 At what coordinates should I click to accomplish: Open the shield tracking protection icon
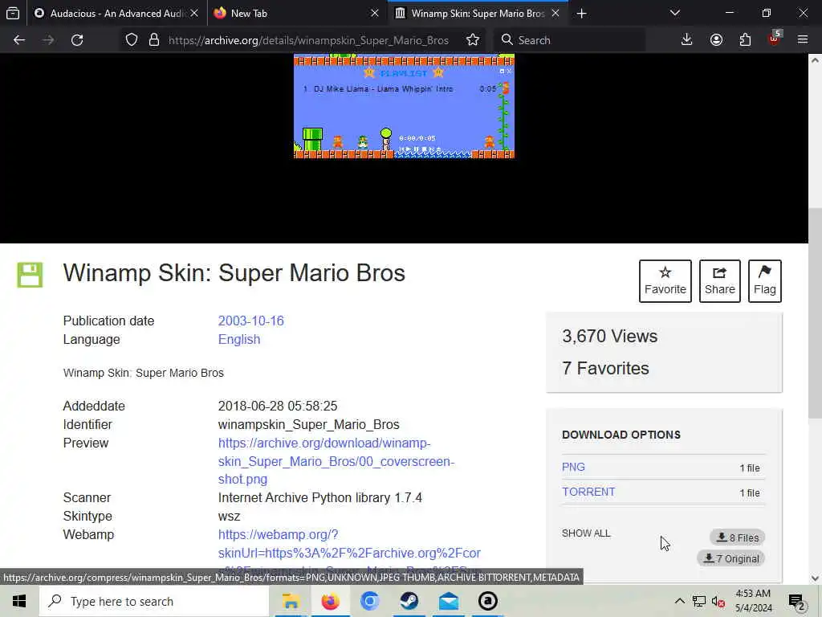(132, 40)
